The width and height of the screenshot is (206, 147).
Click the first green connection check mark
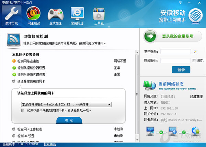(x=161, y=132)
